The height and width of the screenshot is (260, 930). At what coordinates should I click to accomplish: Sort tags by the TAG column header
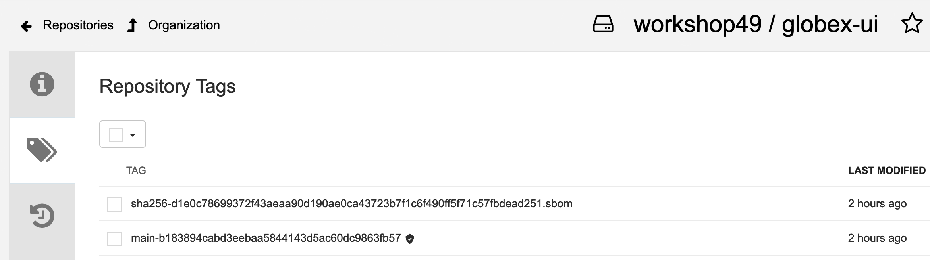pos(136,170)
